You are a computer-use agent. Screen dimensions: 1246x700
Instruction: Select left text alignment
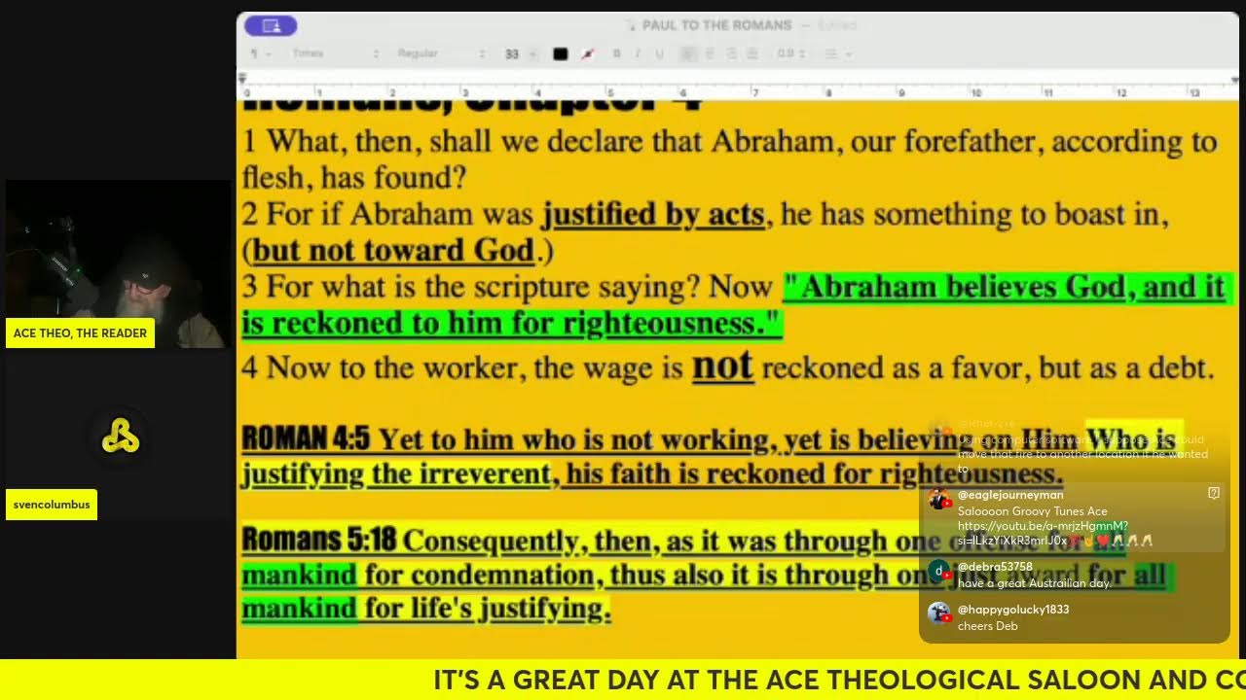pyautogui.click(x=689, y=53)
